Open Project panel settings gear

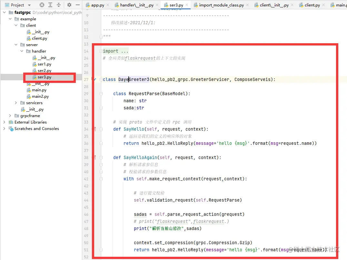click(x=69, y=5)
